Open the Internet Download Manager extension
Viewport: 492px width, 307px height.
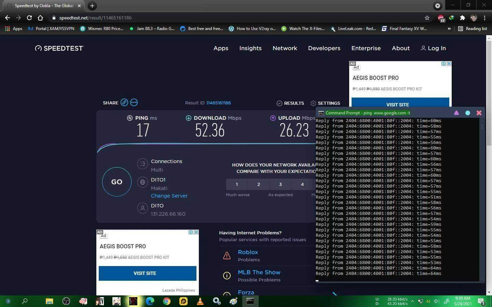[452, 18]
